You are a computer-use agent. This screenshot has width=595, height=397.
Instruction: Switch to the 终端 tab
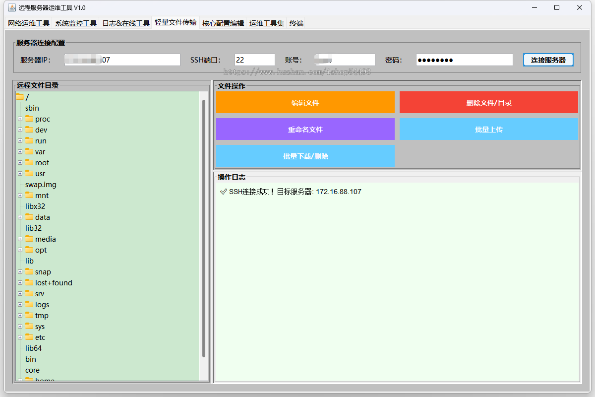pyautogui.click(x=297, y=23)
